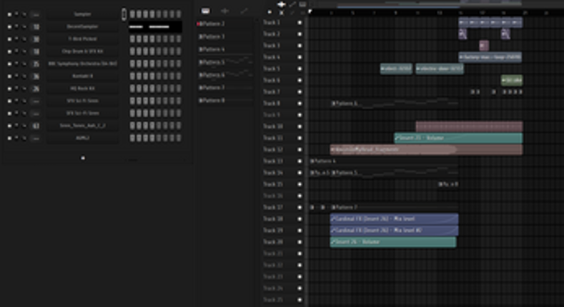Open the Kontakt 8 channel button
564x307 pixels.
pos(83,76)
